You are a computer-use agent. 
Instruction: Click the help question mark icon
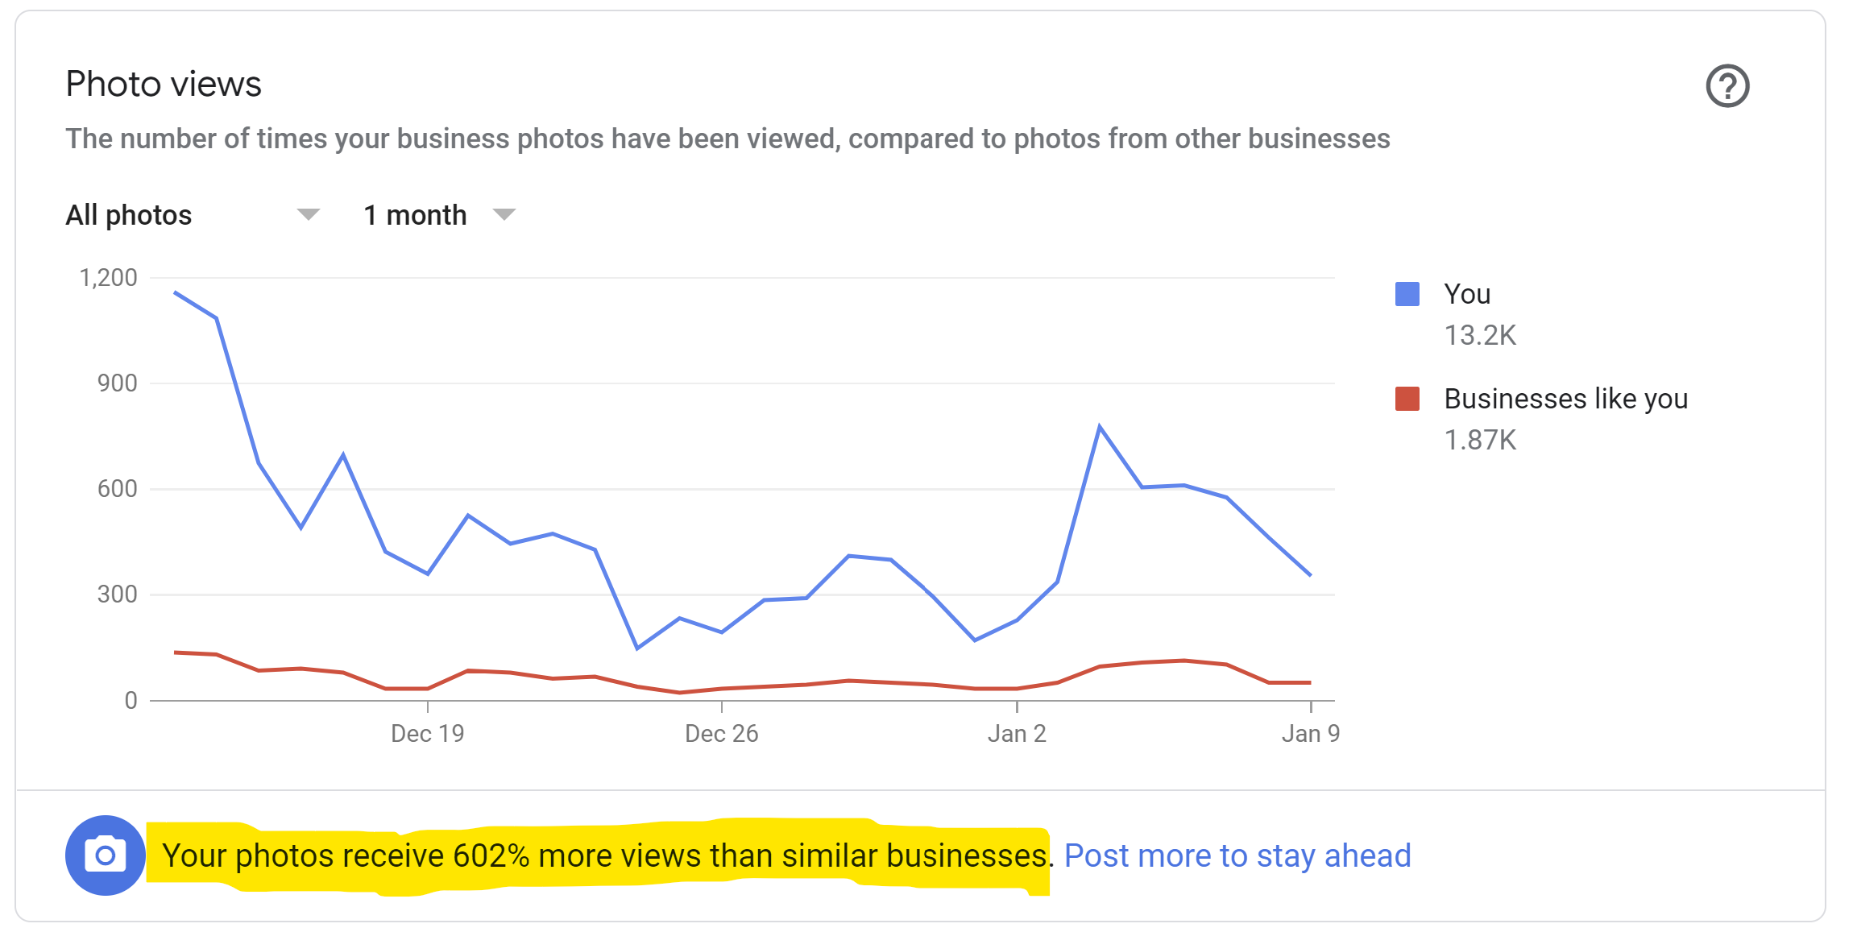coord(1726,86)
